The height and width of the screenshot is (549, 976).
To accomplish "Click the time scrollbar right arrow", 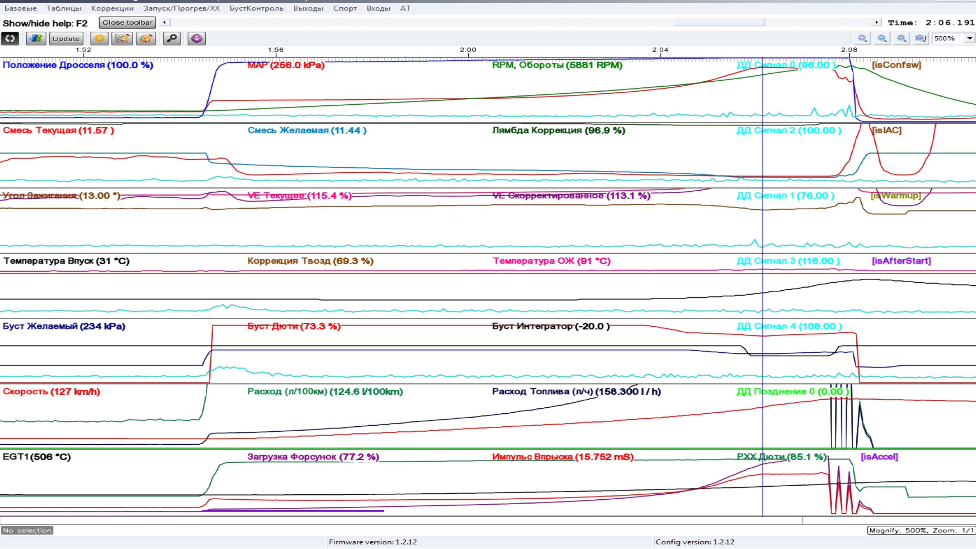I will pyautogui.click(x=876, y=22).
